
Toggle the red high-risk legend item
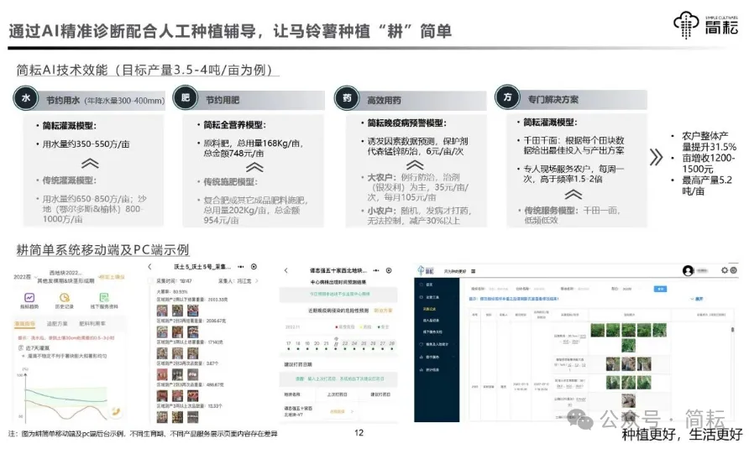pyautogui.click(x=344, y=326)
